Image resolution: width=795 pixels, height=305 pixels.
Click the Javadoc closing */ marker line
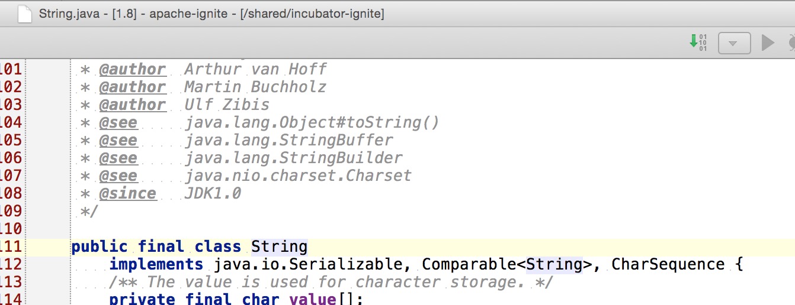[89, 211]
